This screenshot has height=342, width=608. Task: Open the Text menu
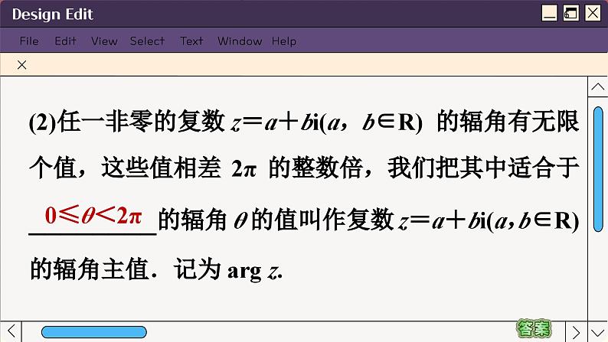[x=191, y=41]
